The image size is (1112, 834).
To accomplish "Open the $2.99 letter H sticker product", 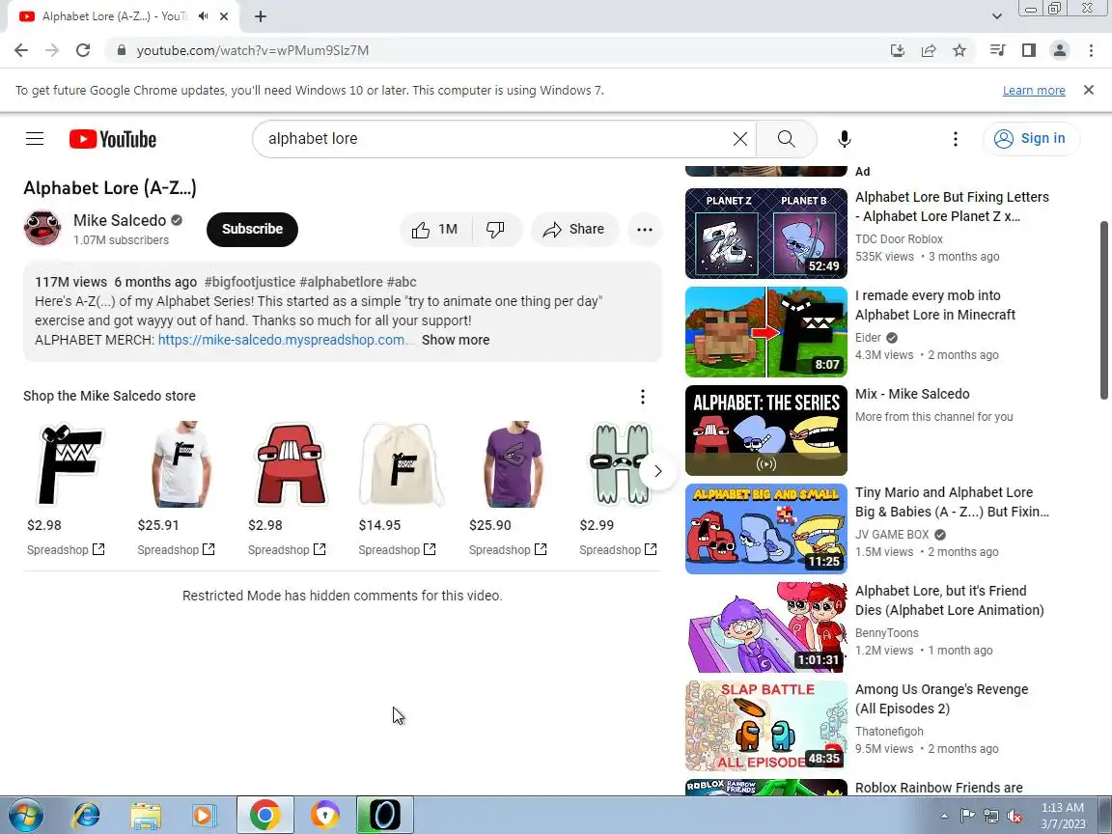I will click(x=622, y=464).
